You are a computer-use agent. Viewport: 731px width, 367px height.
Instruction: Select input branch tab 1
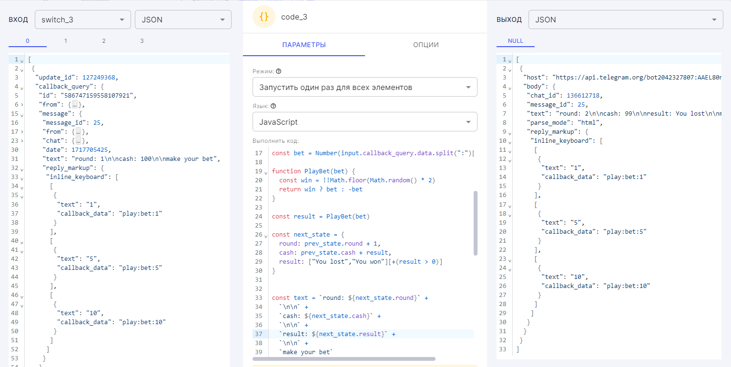(x=66, y=41)
